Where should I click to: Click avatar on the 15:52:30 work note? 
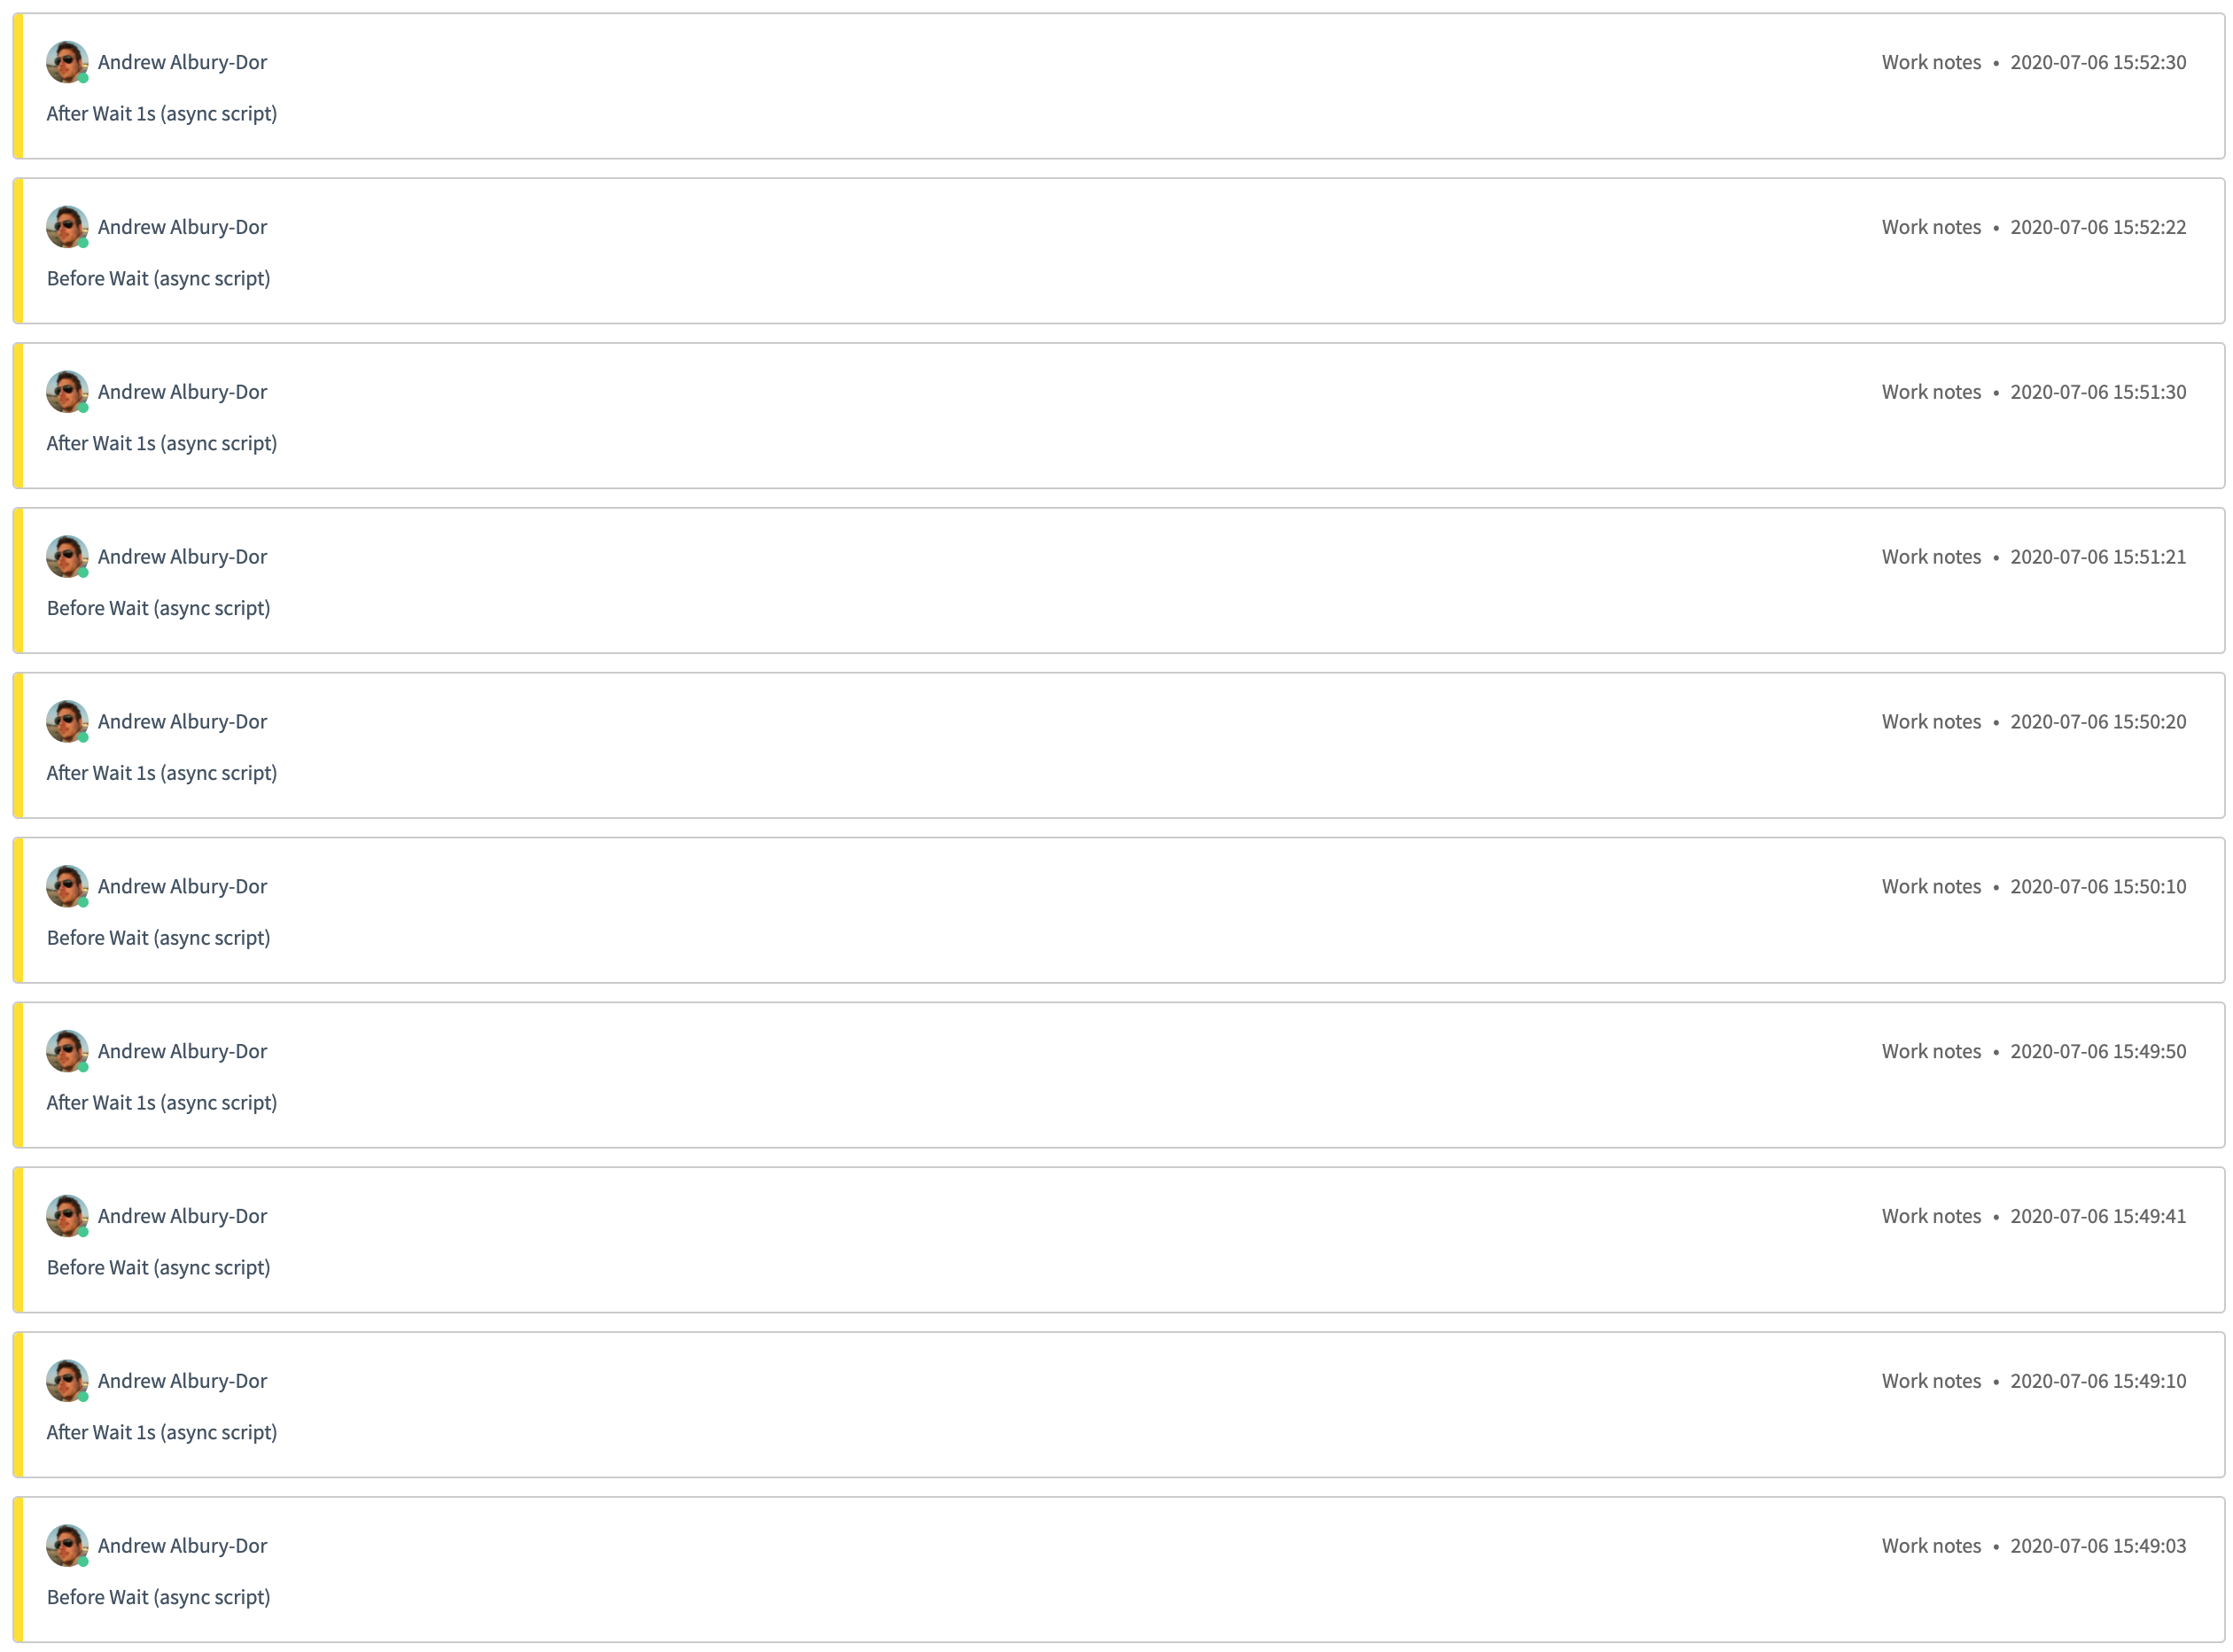(67, 62)
